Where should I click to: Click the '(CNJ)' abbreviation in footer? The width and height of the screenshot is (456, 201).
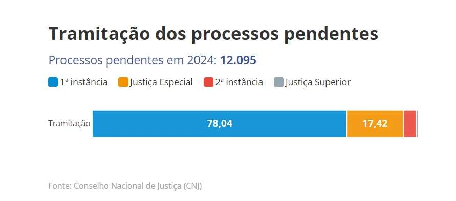coord(192,186)
